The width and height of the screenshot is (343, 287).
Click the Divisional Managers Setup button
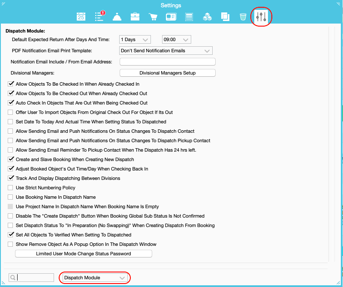167,72
